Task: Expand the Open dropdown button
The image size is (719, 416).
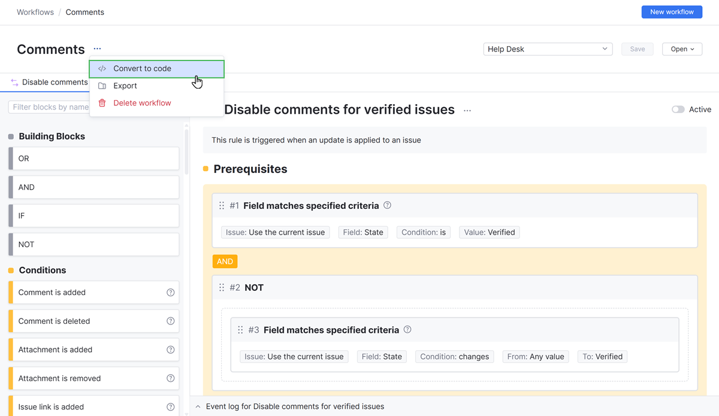Action: pyautogui.click(x=682, y=49)
